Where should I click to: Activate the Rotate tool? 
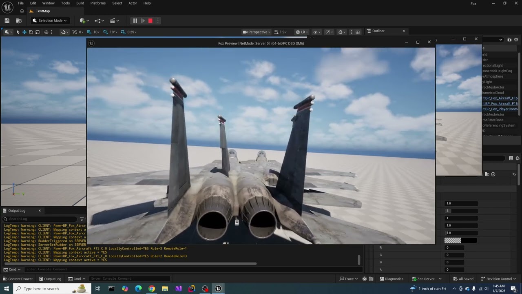click(31, 32)
